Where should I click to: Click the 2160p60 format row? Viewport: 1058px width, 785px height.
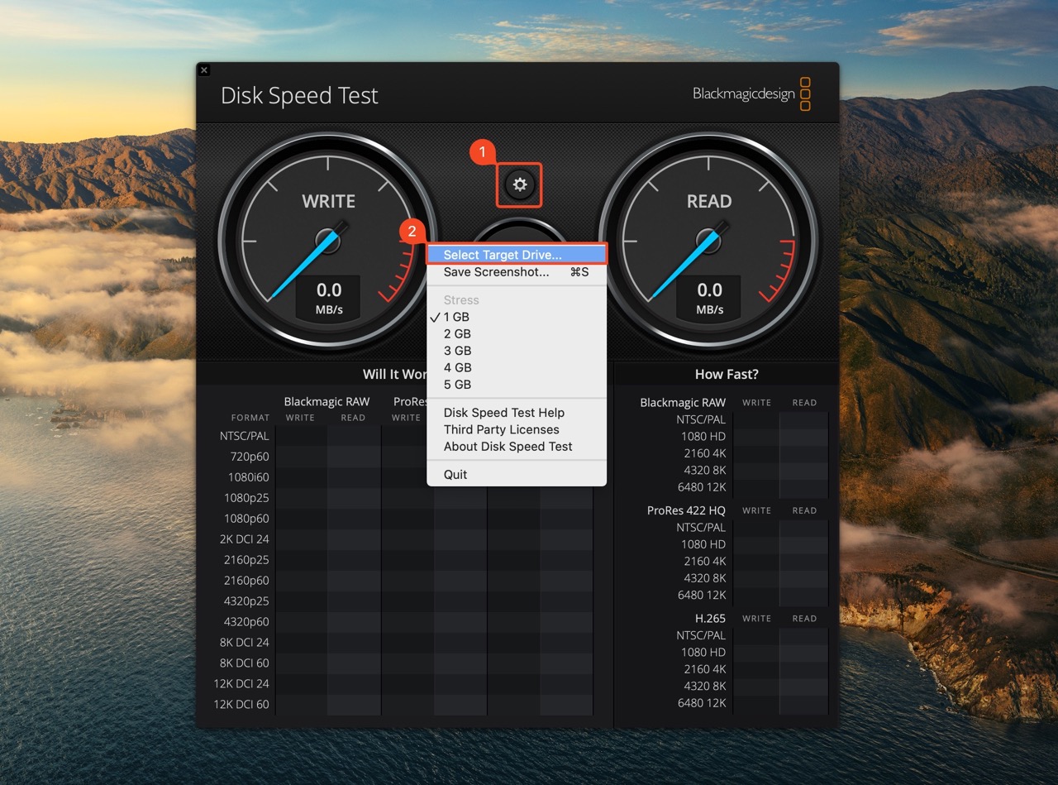click(x=246, y=581)
